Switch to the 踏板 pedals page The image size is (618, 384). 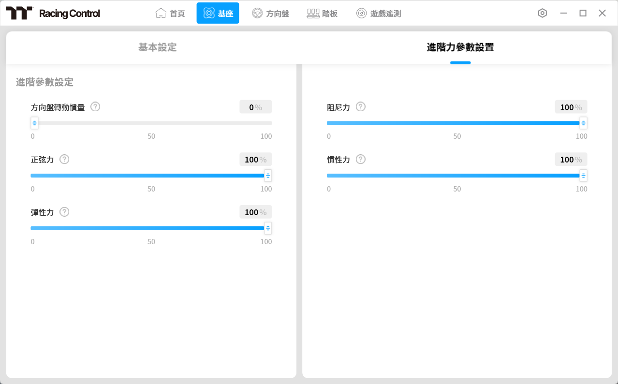322,13
